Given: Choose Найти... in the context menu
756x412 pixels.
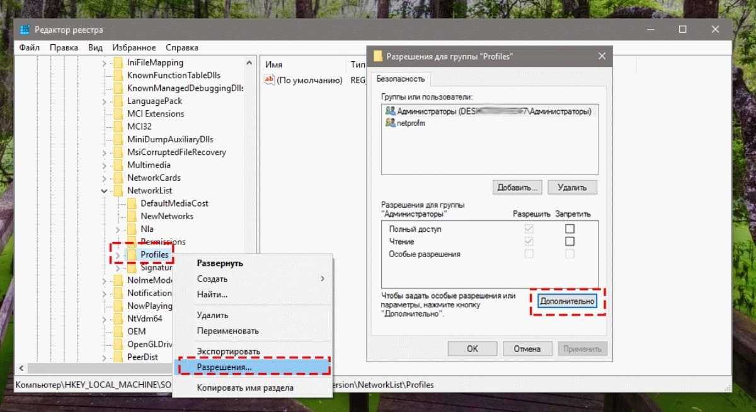Looking at the screenshot, I should [254, 294].
